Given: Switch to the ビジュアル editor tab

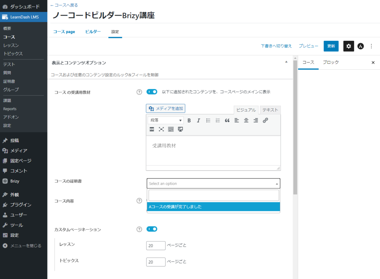Looking at the screenshot, I should coord(246,110).
